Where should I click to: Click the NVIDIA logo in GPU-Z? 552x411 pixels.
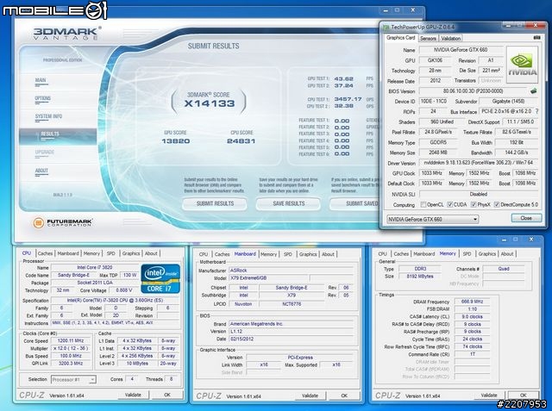point(523,65)
